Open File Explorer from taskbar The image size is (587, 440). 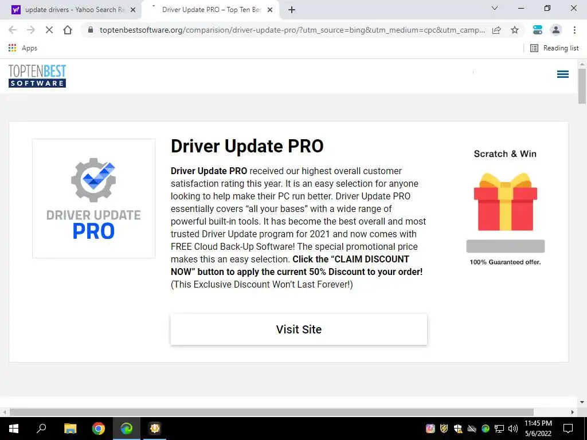click(70, 429)
